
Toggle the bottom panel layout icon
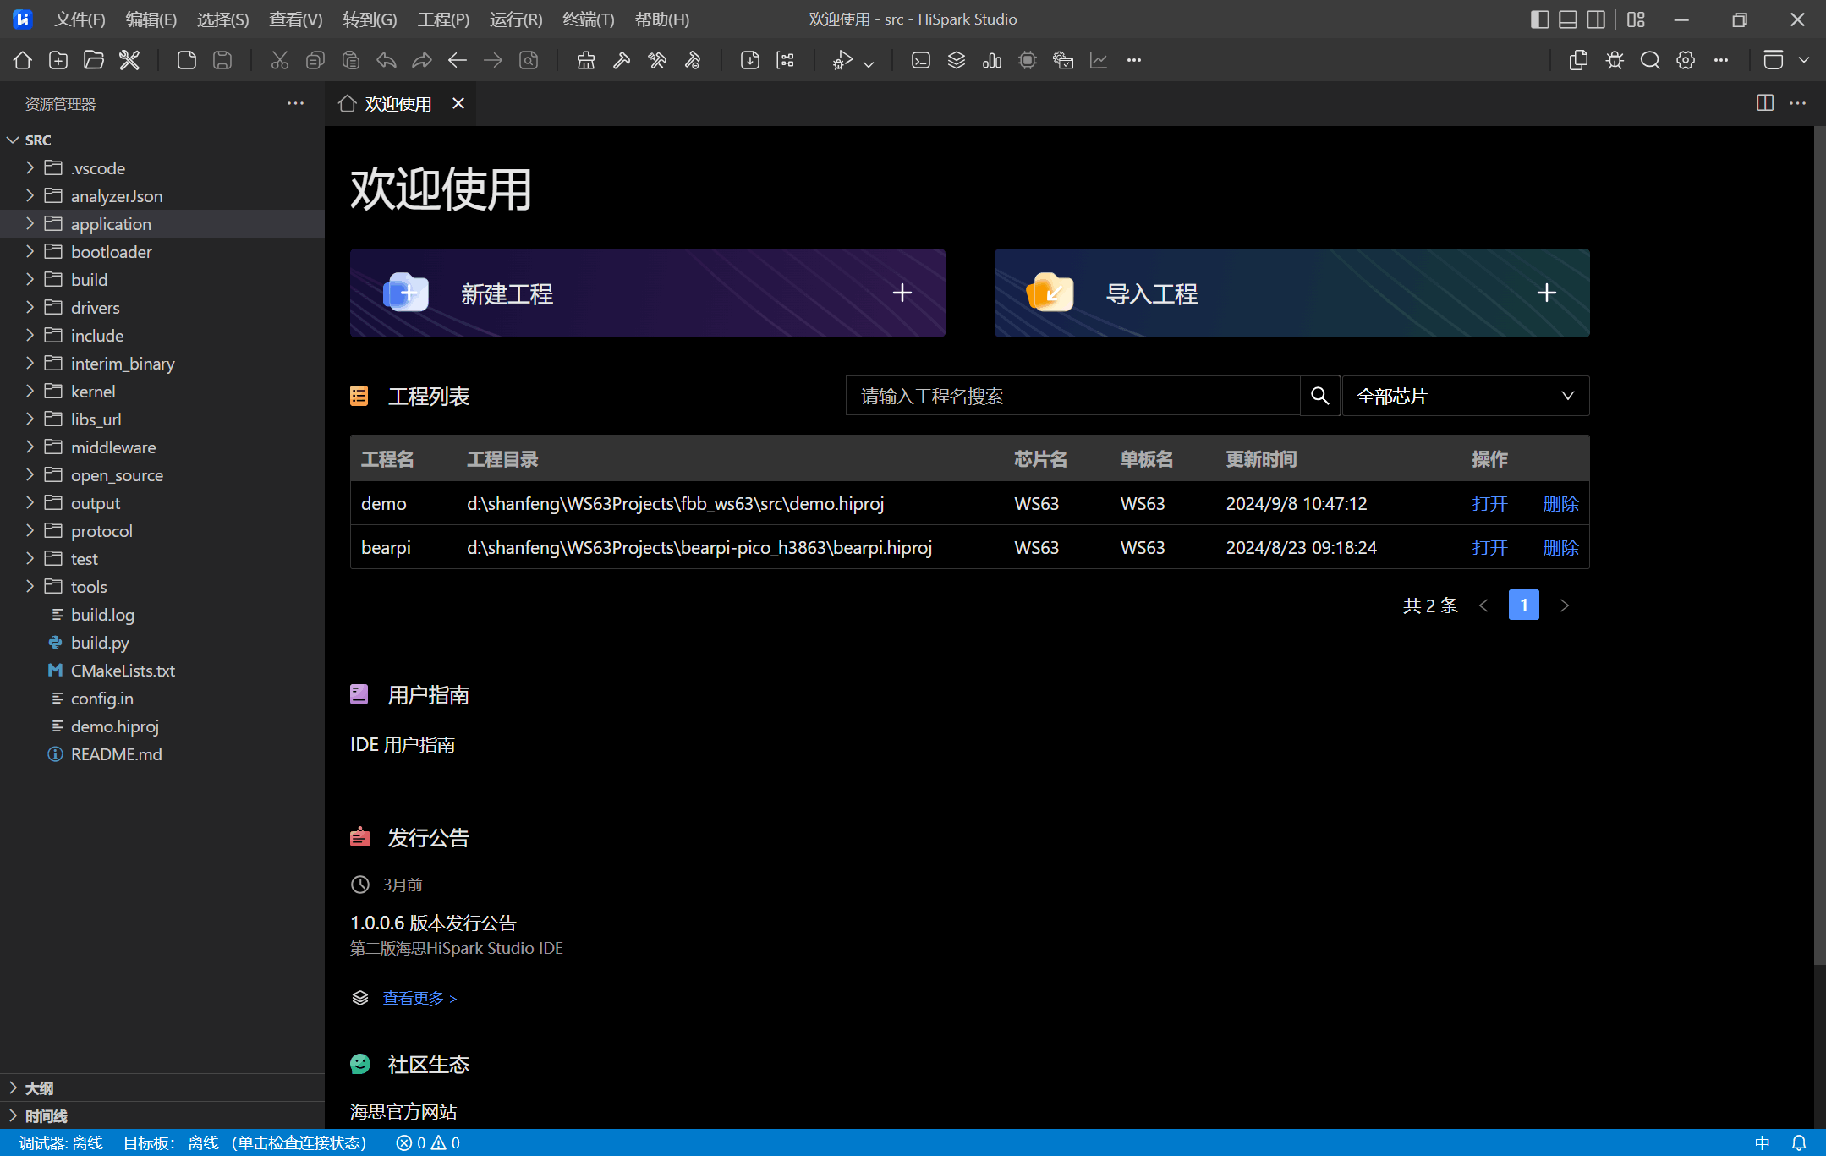click(x=1568, y=19)
